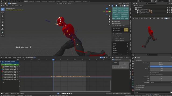Switch perspective/orthographic grid icon in the viewport
172x96 pixels.
pos(109,25)
